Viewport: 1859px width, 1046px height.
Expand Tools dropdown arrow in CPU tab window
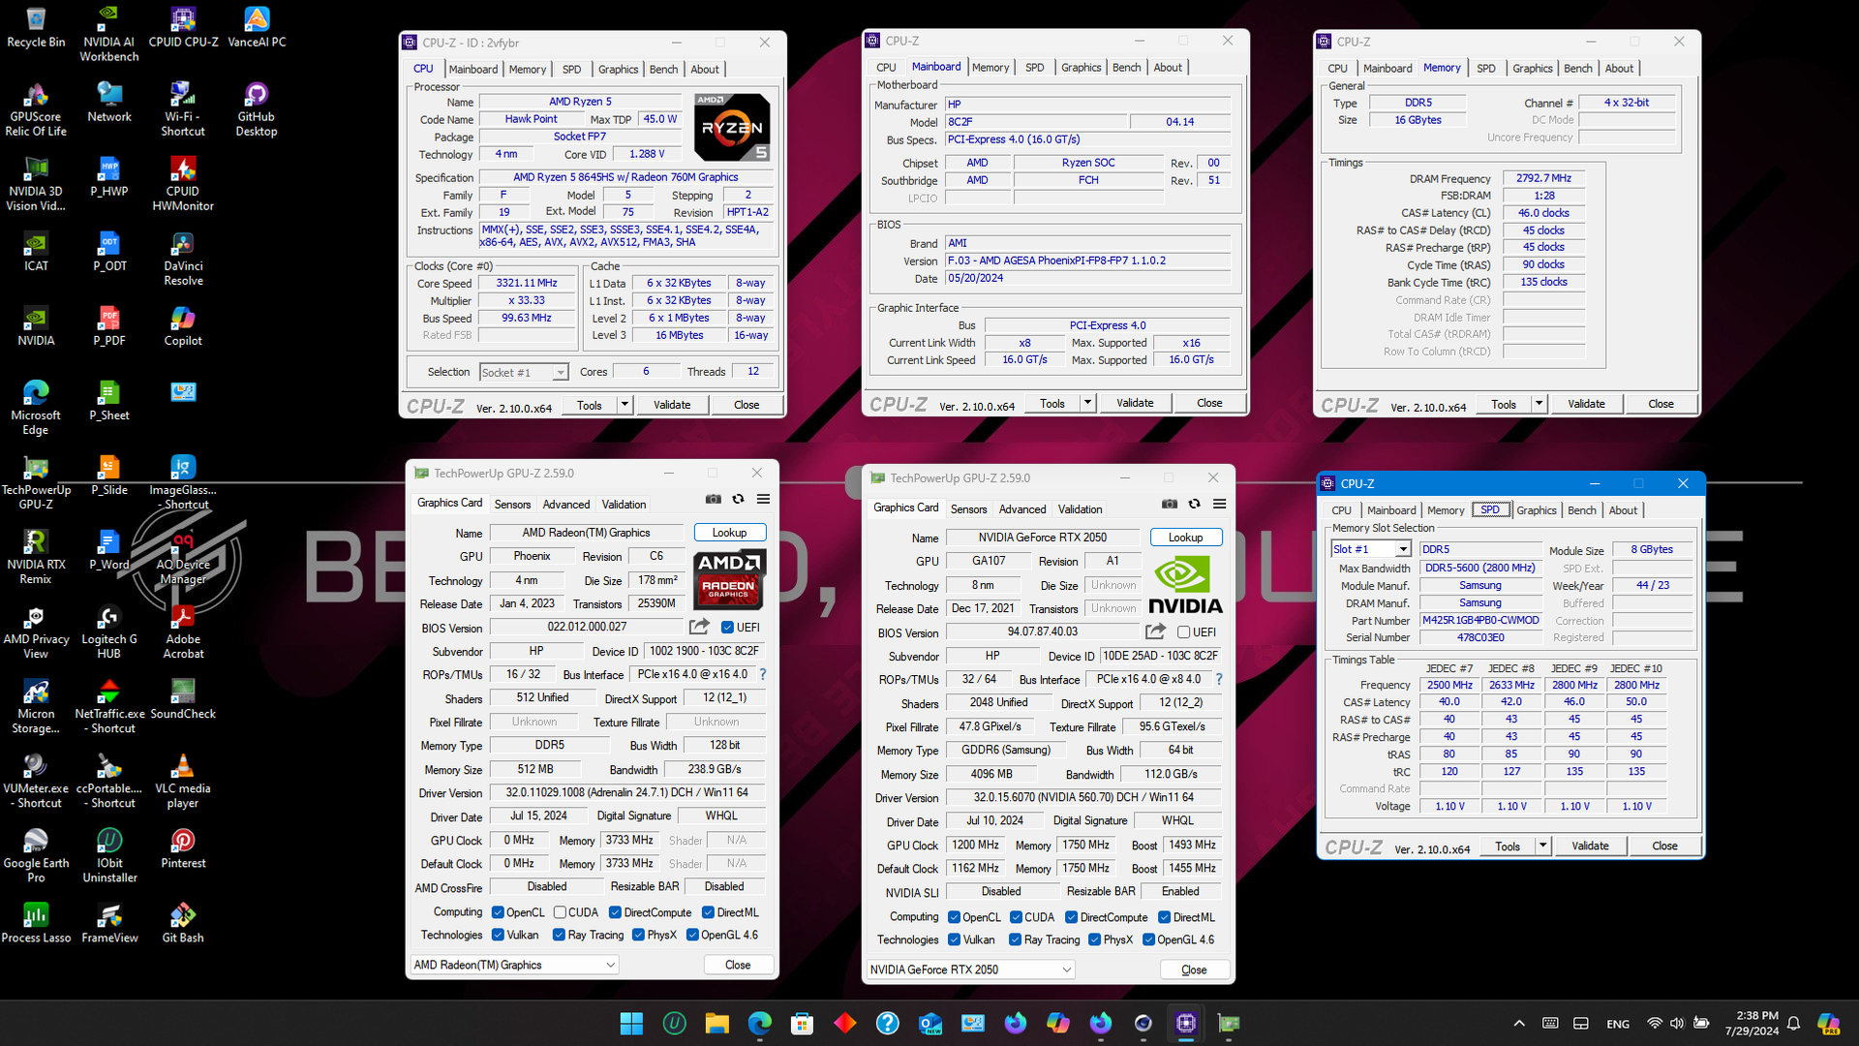(x=625, y=405)
